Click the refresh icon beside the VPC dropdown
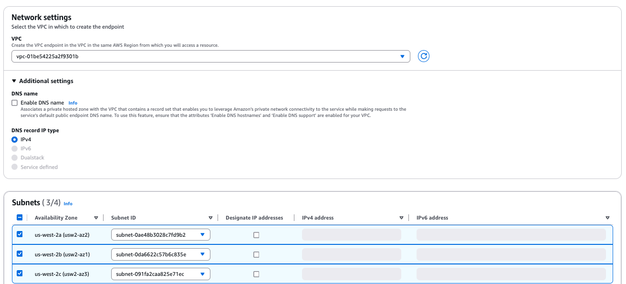Image resolution: width=626 pixels, height=284 pixels. tap(423, 56)
